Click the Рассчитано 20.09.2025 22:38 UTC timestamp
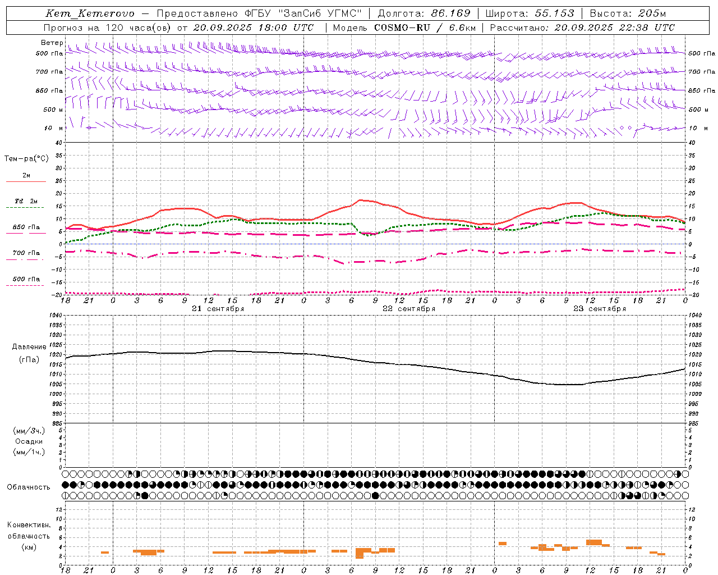Image resolution: width=718 pixels, height=575 pixels. coord(582,28)
